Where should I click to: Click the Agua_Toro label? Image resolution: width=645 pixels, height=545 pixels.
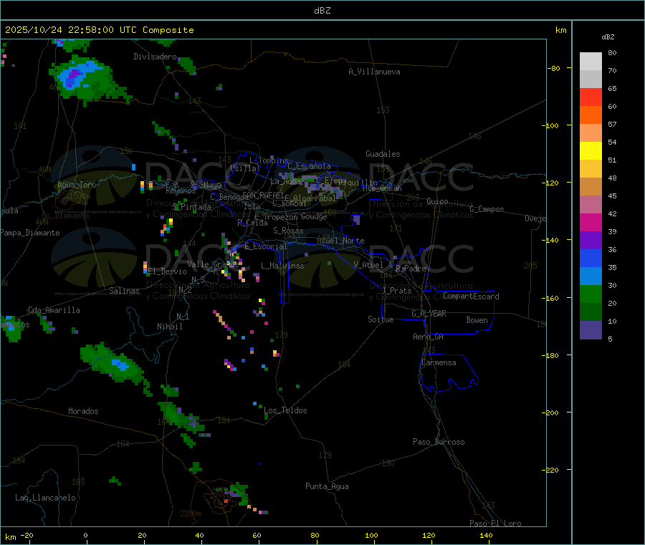click(77, 185)
